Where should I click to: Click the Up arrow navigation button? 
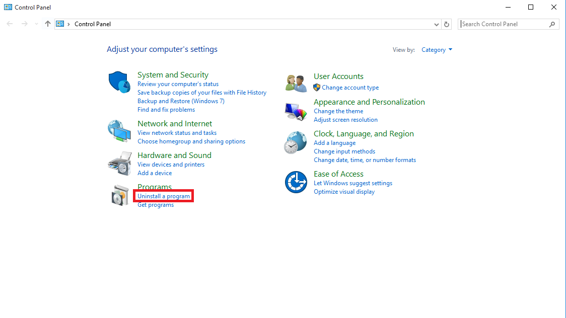pyautogui.click(x=48, y=24)
